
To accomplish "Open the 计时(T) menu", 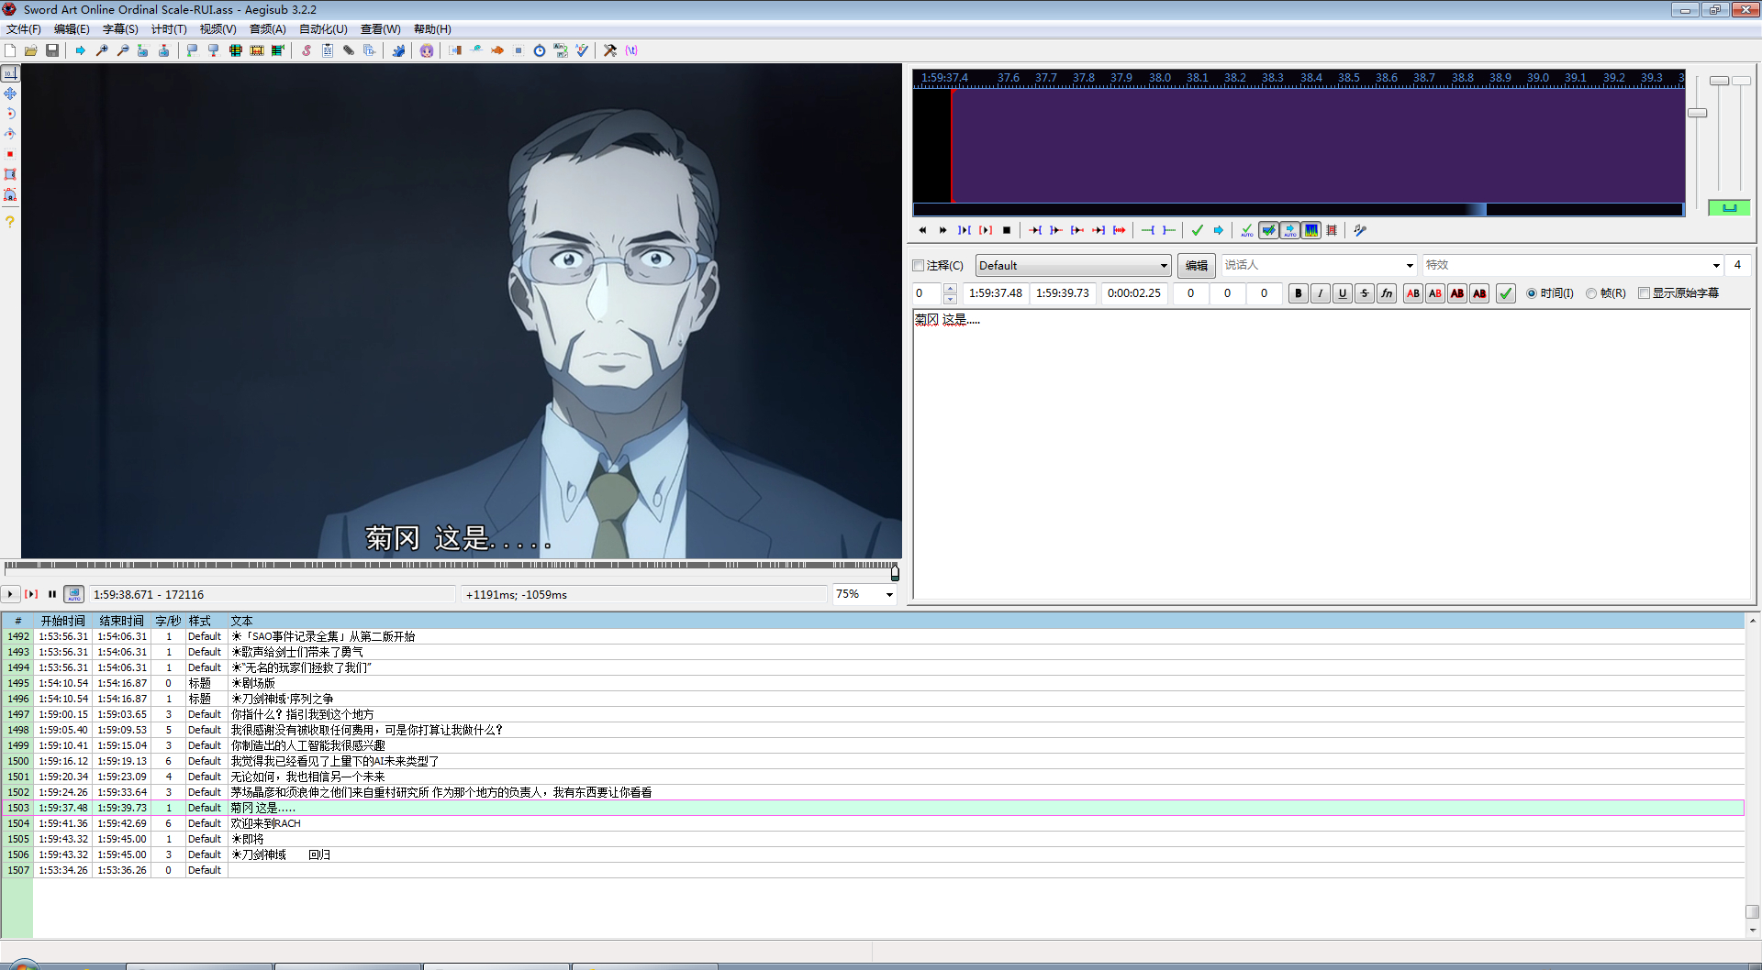I will coord(169,29).
